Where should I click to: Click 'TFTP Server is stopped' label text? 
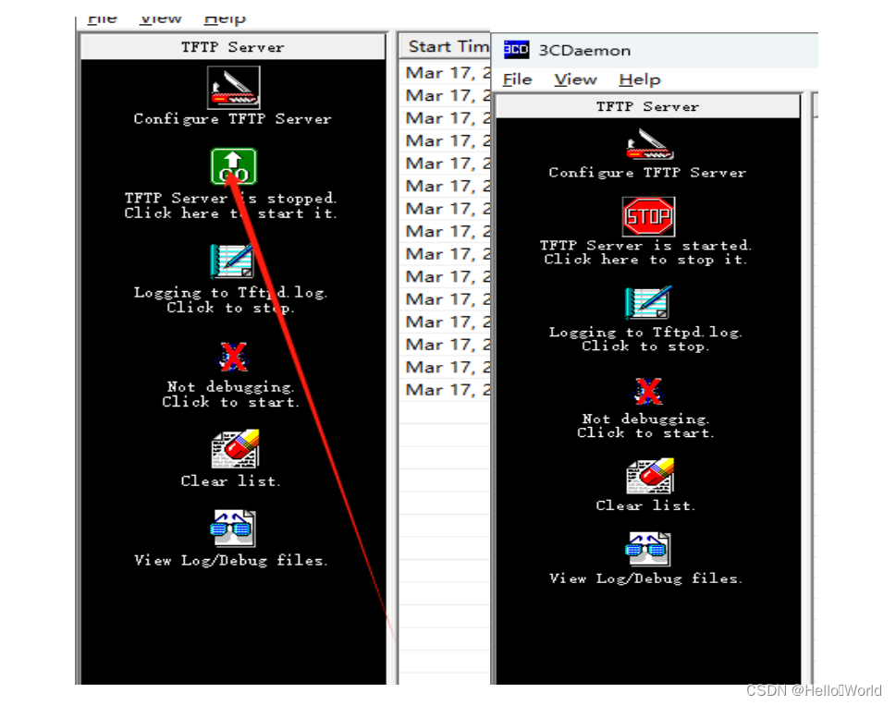pyautogui.click(x=231, y=198)
